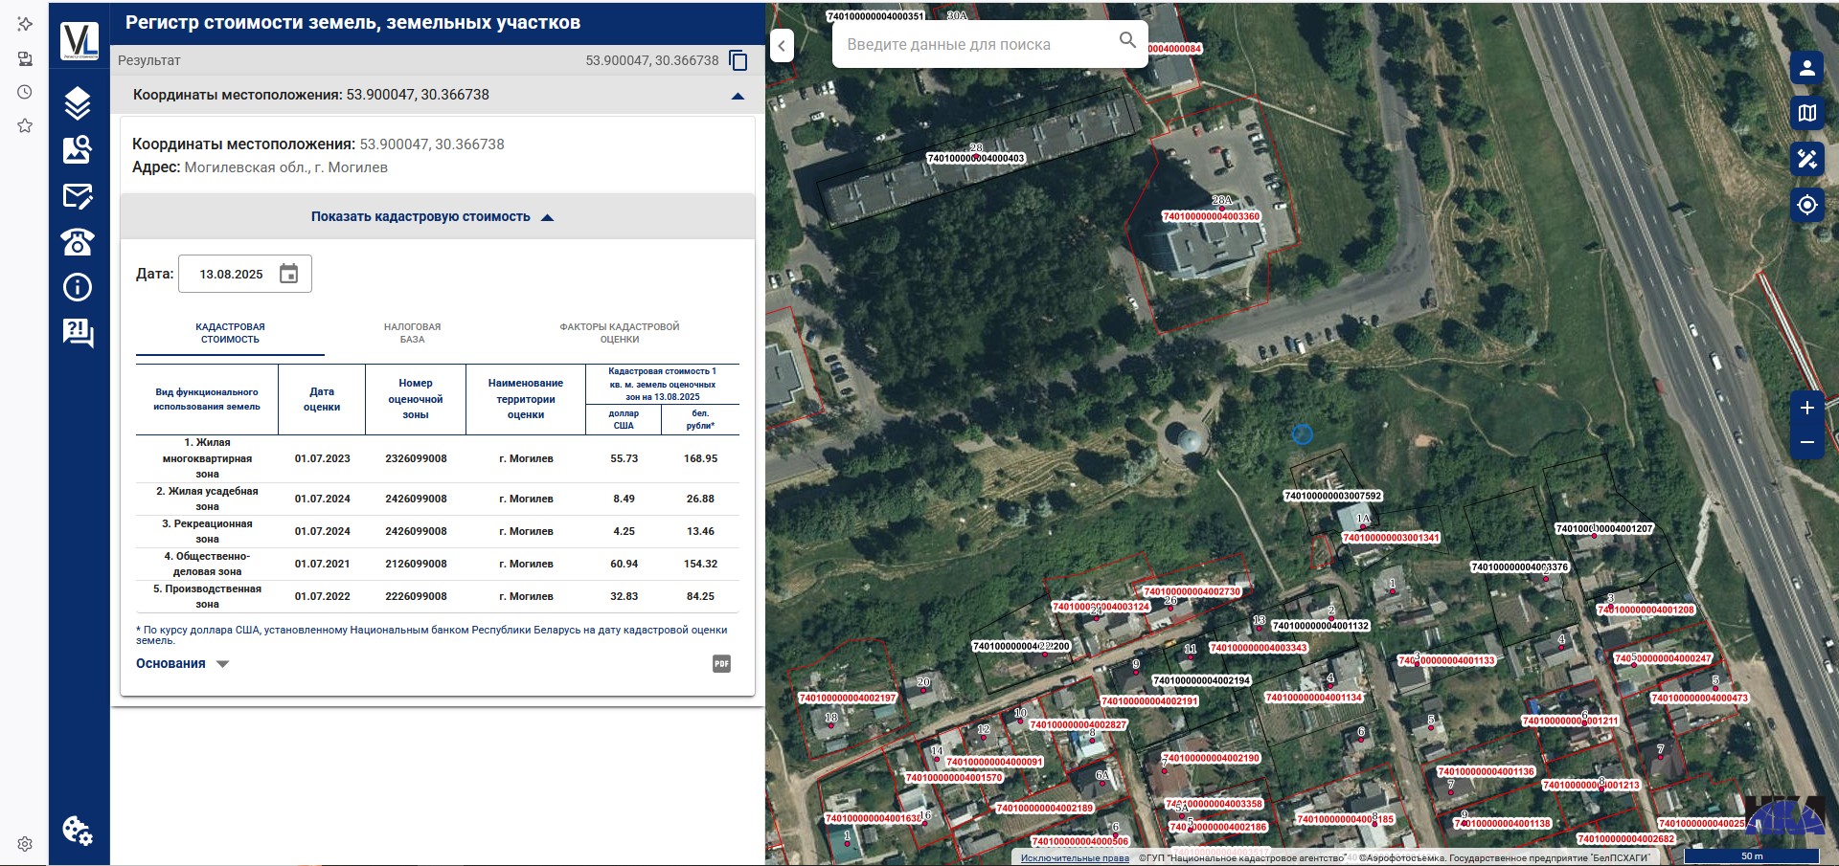Open the write message envelope icon
Image resolution: width=1839 pixels, height=866 pixels.
pyautogui.click(x=78, y=196)
